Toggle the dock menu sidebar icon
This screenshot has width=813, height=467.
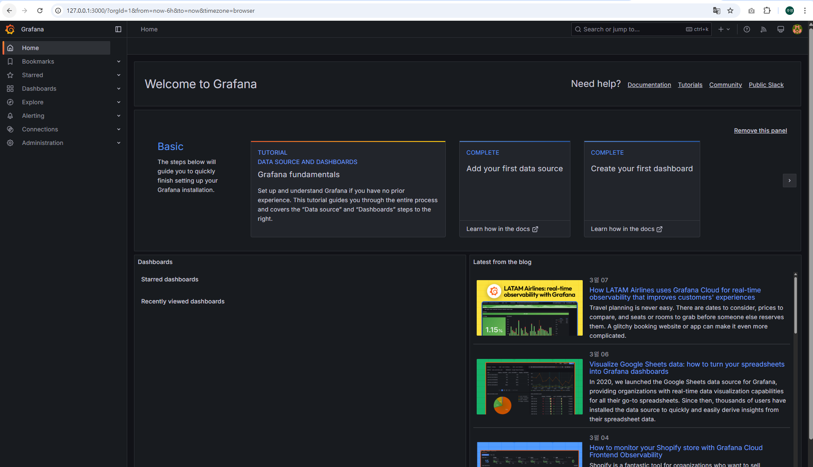118,29
